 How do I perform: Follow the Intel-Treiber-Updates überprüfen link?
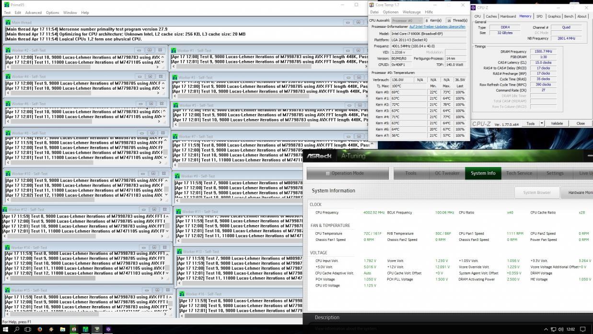(437, 27)
